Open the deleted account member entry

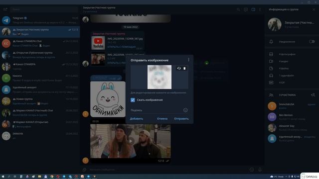tap(292, 139)
